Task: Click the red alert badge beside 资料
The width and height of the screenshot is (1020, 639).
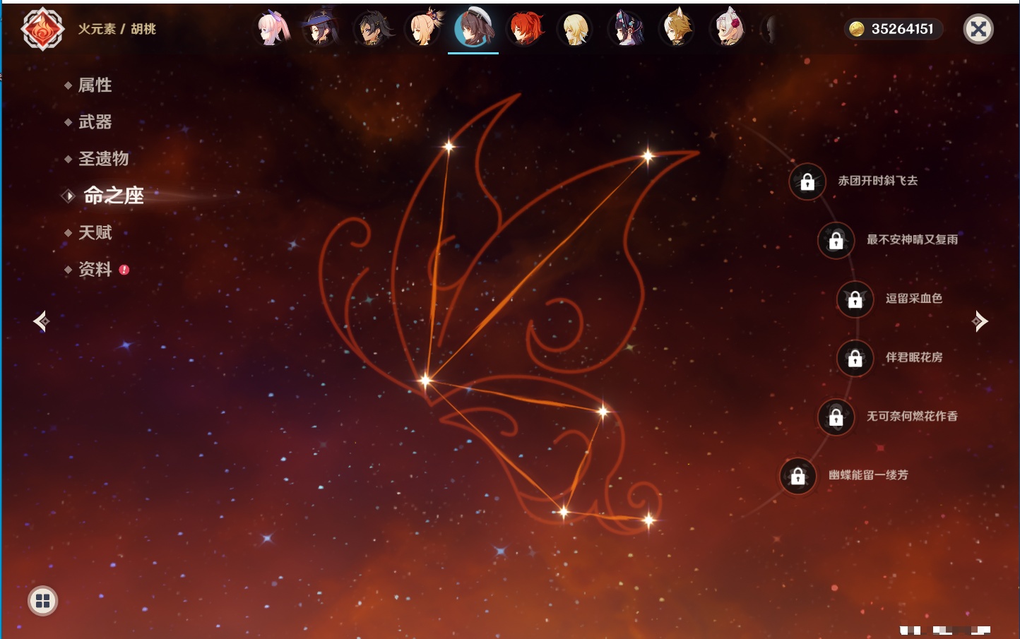Action: pos(124,270)
